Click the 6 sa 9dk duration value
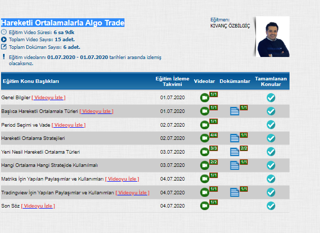The height and width of the screenshot is (233, 320). pyautogui.click(x=64, y=32)
